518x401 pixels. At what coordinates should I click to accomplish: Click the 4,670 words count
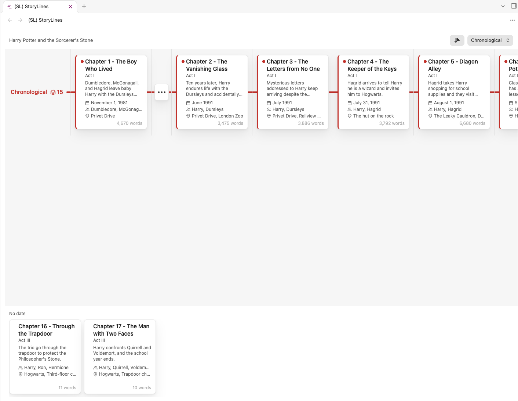129,123
